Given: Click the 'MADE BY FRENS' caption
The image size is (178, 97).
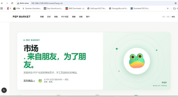Looking at the screenshot, I should tap(160, 86).
